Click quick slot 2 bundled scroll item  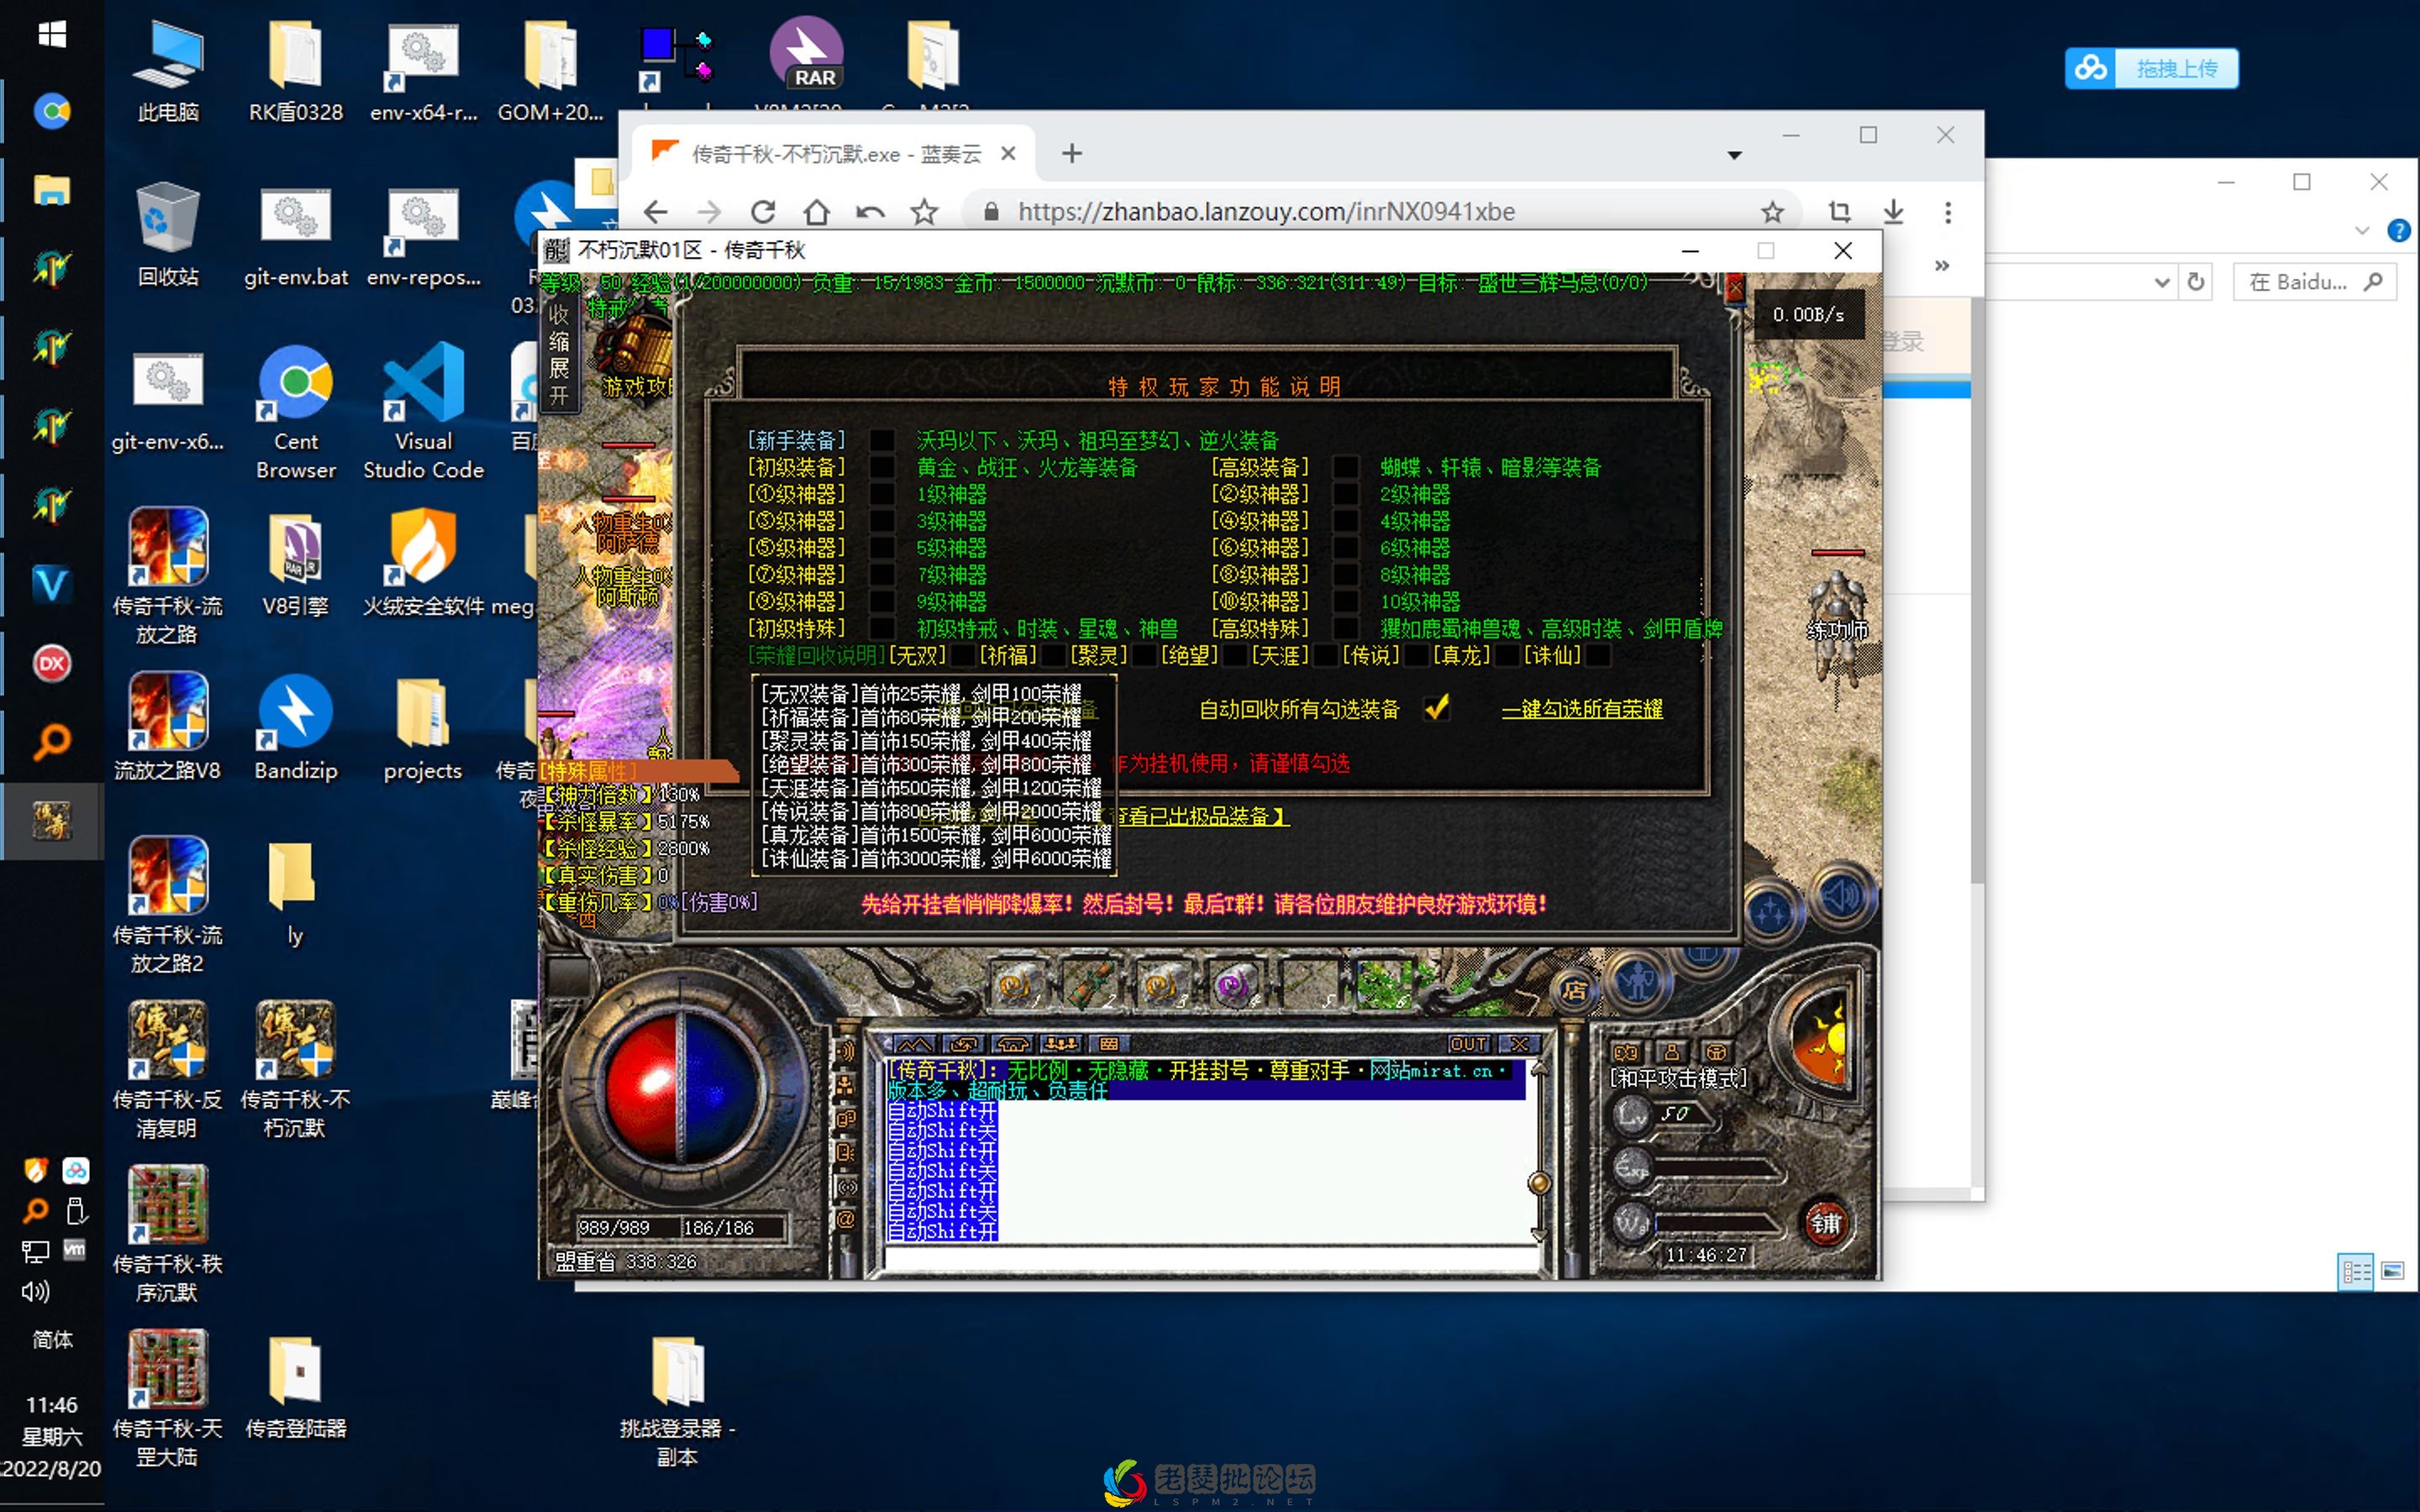pos(1089,985)
